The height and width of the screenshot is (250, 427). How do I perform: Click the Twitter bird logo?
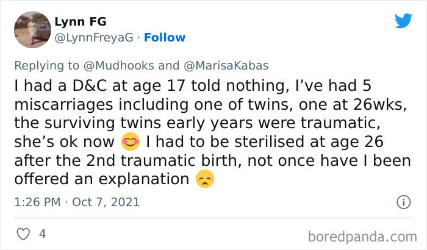[x=403, y=20]
